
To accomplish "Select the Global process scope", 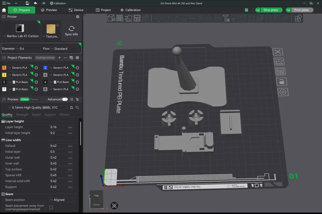I will point(25,99).
